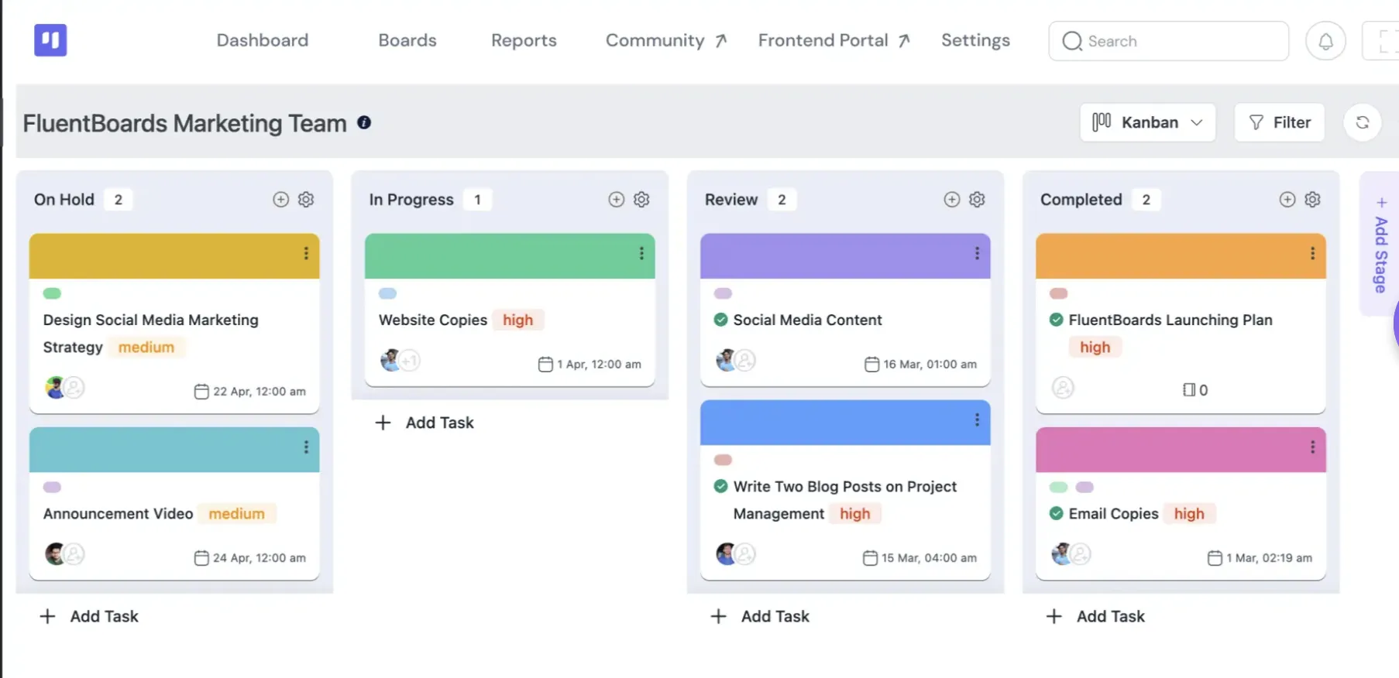
Task: Open the notifications bell
Action: coord(1325,41)
